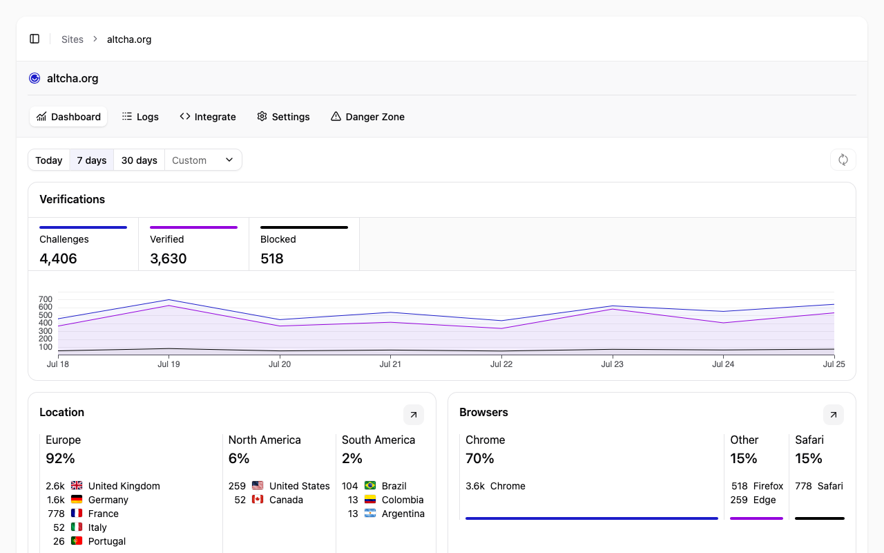Open the Integrate tab

(208, 117)
